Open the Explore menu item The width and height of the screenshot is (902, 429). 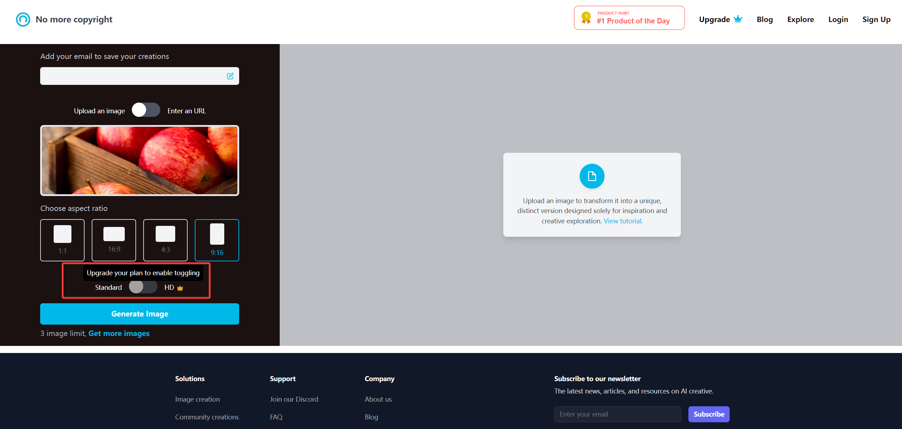(800, 20)
